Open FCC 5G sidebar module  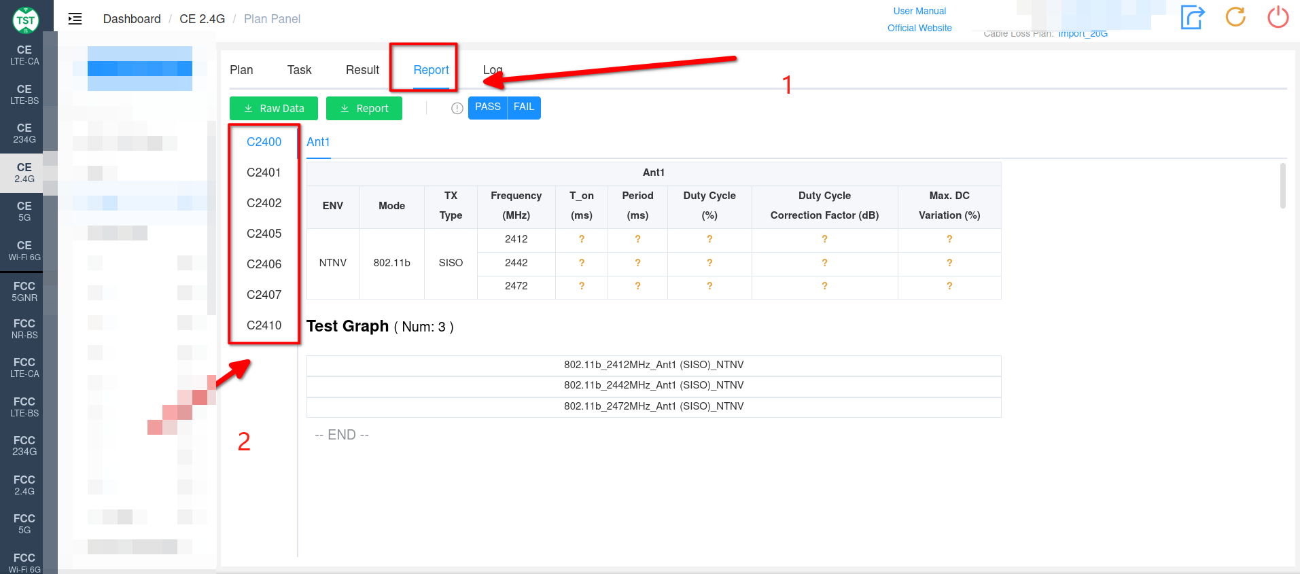pyautogui.click(x=24, y=524)
